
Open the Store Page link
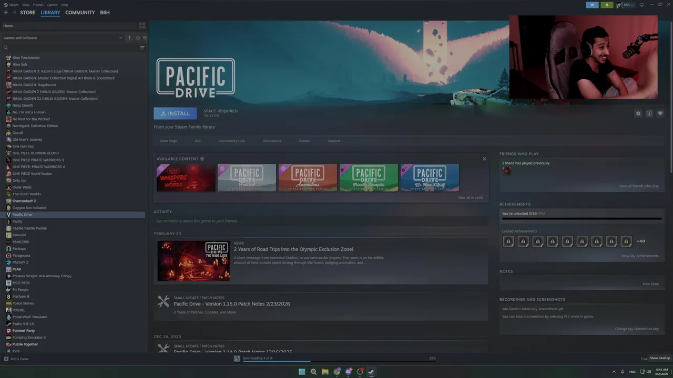click(x=168, y=141)
